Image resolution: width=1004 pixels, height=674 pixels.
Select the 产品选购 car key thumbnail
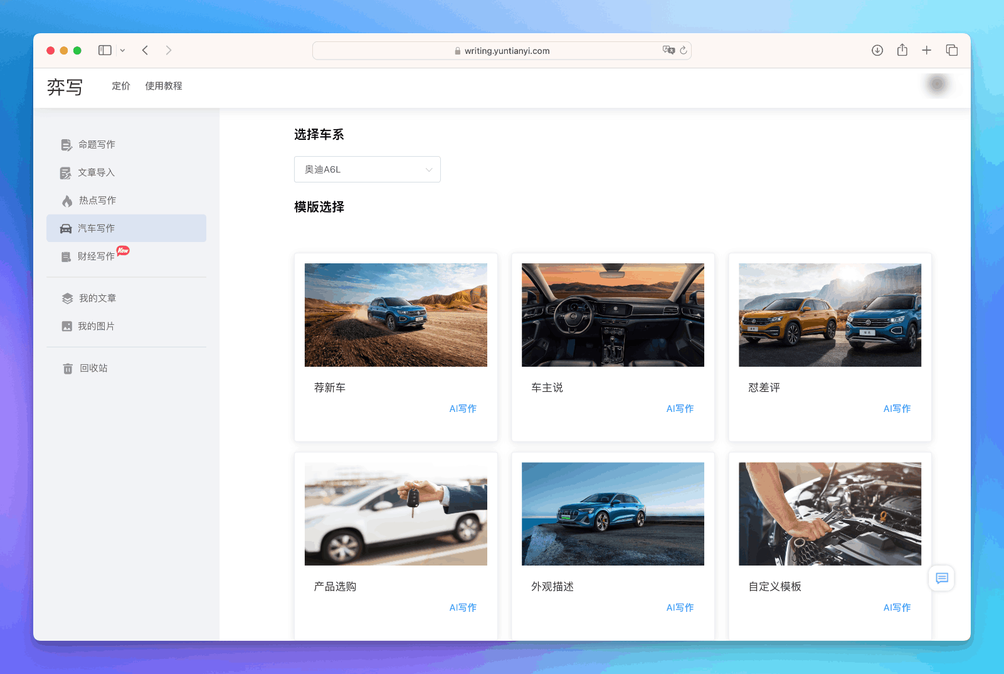click(x=396, y=514)
